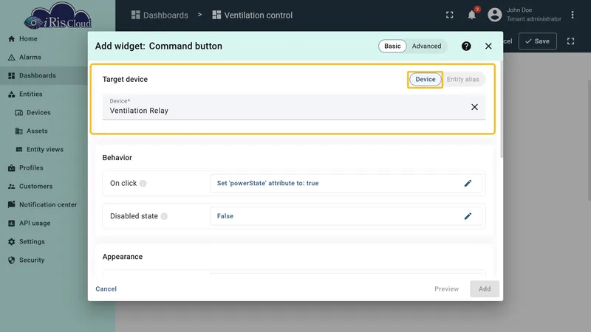This screenshot has width=591, height=332.
Task: Click the Set 'powerState' attribute to: true value
Action: (x=267, y=183)
